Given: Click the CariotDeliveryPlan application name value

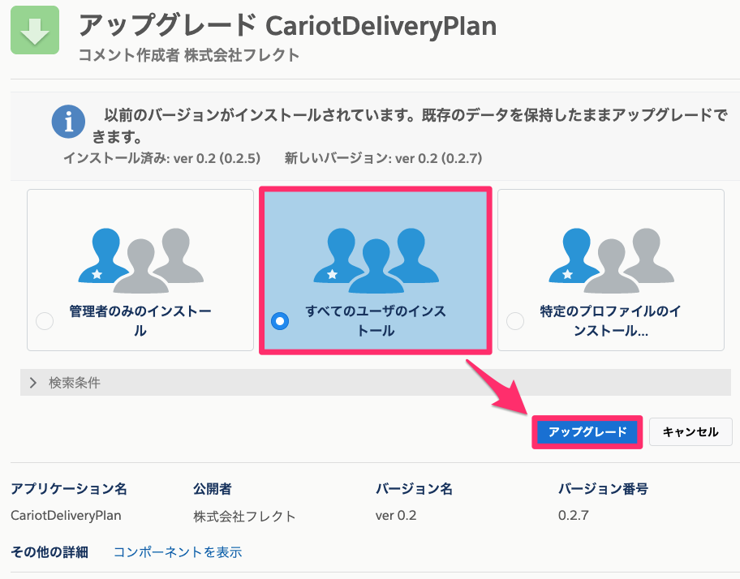Looking at the screenshot, I should coord(66,516).
